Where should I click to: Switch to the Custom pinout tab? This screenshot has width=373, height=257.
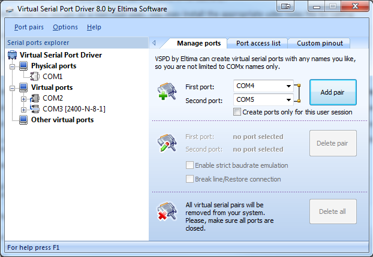coord(320,43)
